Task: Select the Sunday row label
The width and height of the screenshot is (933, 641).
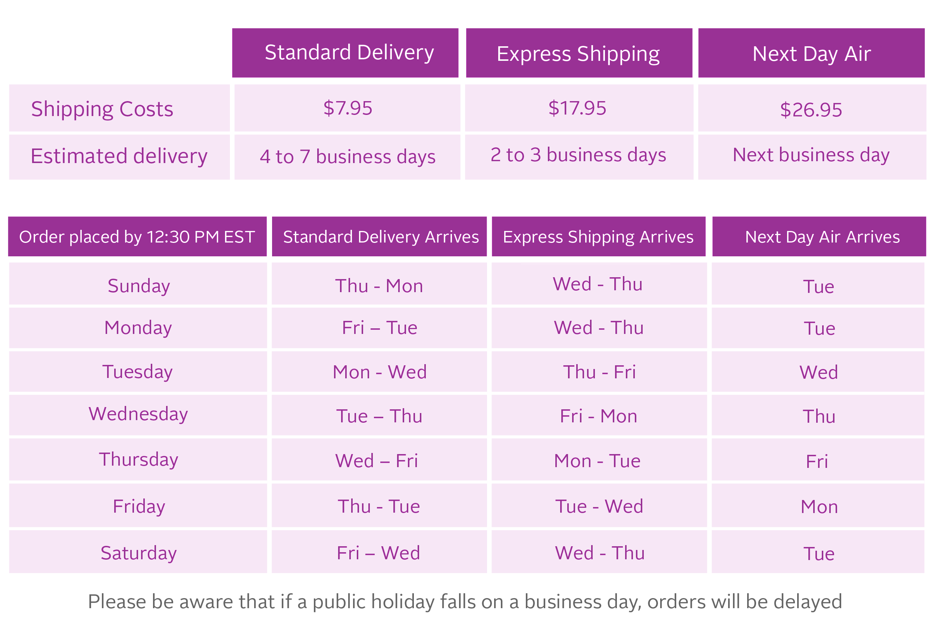Action: pos(138,285)
